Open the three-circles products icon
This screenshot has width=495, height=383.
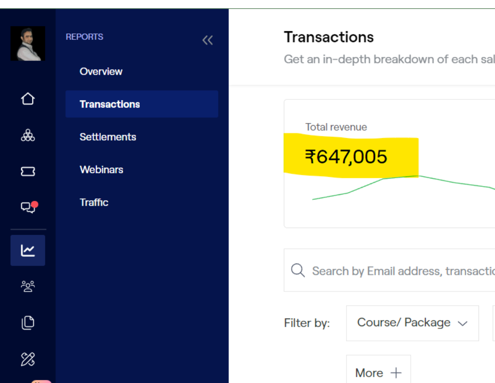coord(28,135)
